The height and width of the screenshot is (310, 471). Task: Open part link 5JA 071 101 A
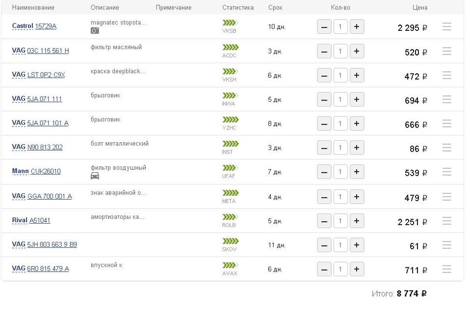pos(48,123)
